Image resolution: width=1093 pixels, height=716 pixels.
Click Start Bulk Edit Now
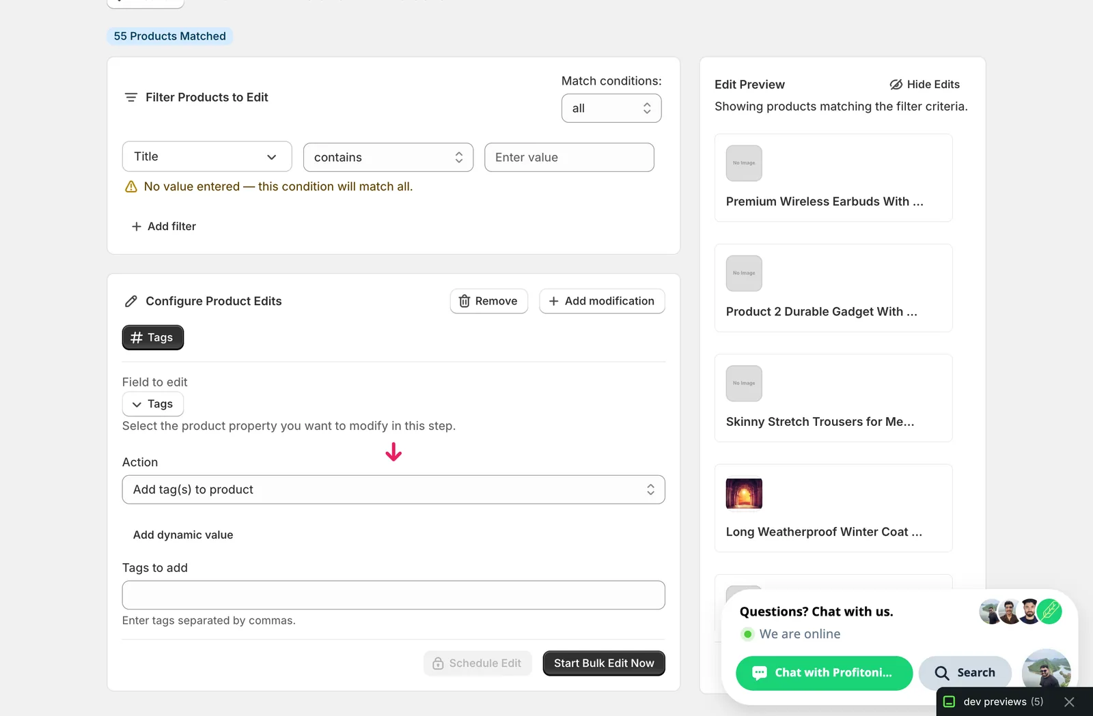604,663
